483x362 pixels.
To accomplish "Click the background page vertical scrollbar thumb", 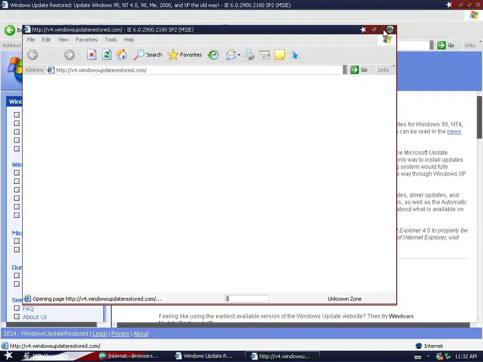I will pos(480,117).
